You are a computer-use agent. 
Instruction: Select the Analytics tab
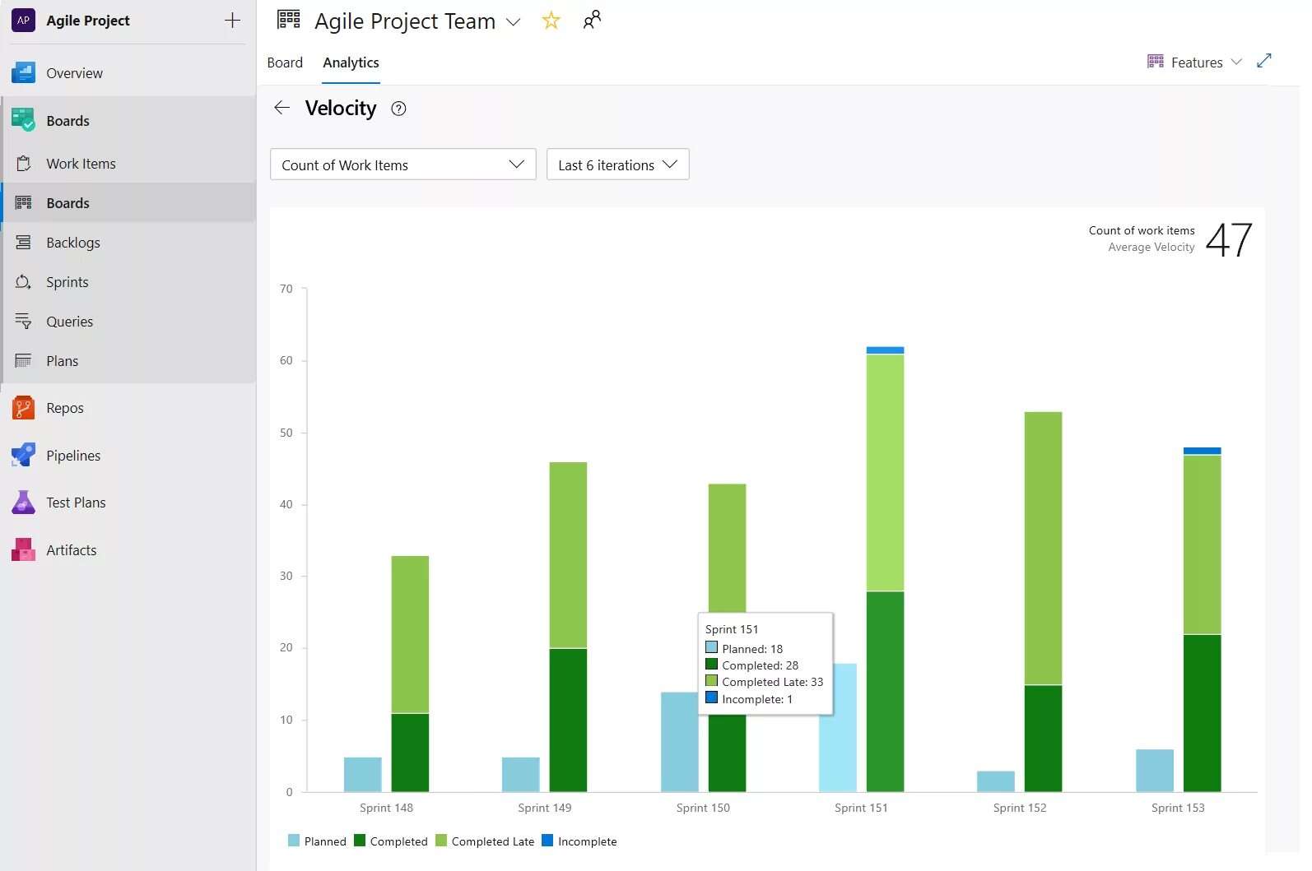pyautogui.click(x=351, y=63)
